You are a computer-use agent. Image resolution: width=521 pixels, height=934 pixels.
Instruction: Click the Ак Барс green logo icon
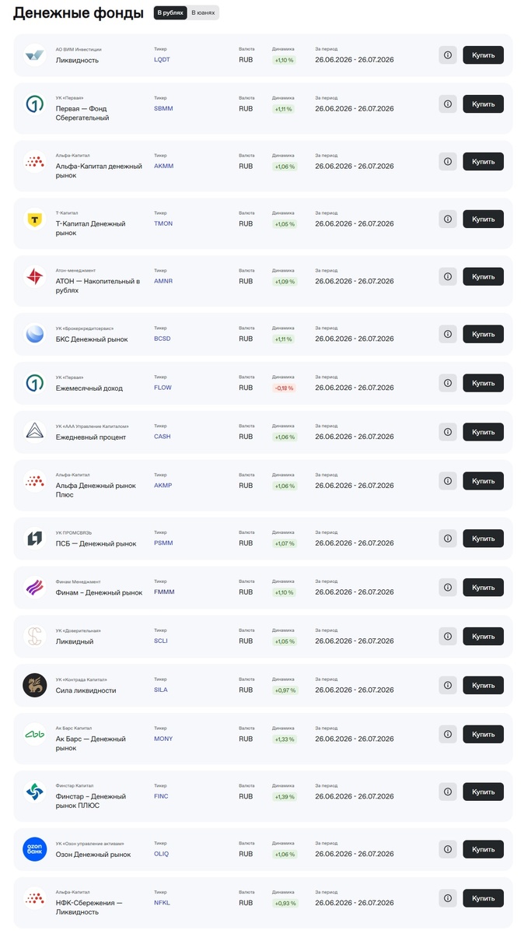[35, 734]
